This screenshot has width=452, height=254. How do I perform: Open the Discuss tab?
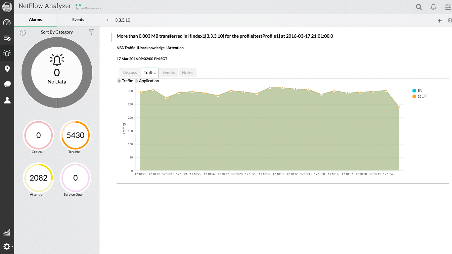[x=130, y=72]
